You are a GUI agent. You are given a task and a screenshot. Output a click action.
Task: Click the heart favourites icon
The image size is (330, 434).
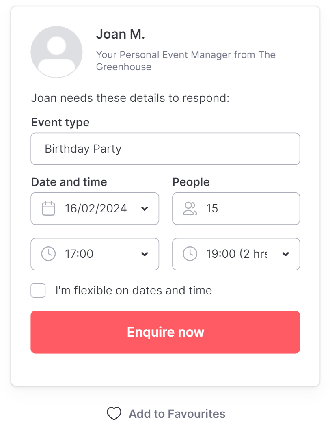click(114, 414)
